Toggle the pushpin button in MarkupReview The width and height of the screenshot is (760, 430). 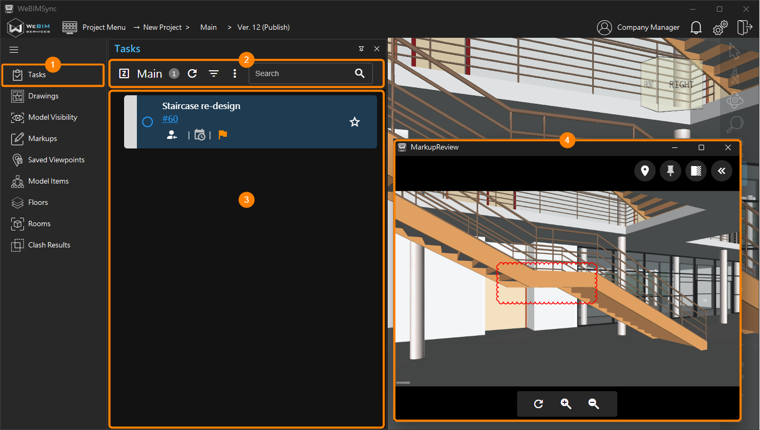click(x=671, y=171)
